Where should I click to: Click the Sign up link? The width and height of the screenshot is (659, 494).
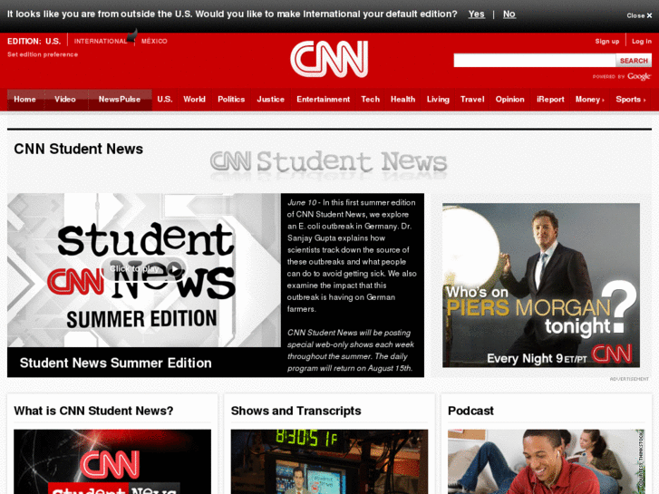pos(607,41)
